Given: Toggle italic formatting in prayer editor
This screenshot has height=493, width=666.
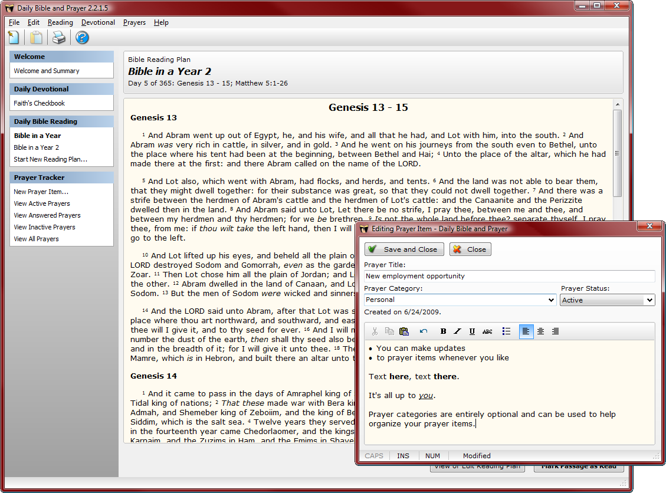Looking at the screenshot, I should click(457, 331).
